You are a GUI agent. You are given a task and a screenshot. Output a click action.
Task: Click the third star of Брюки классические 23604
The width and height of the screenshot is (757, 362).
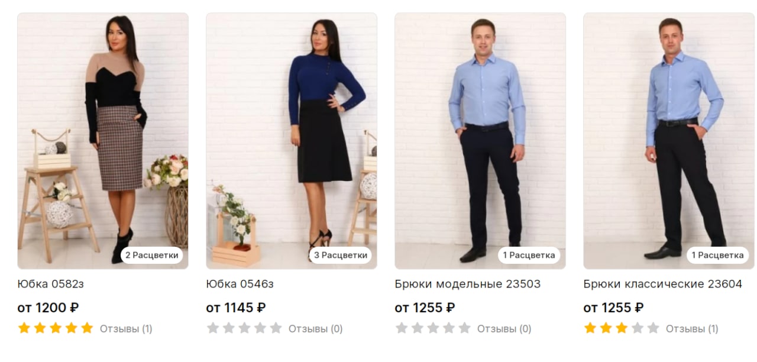pyautogui.click(x=622, y=328)
